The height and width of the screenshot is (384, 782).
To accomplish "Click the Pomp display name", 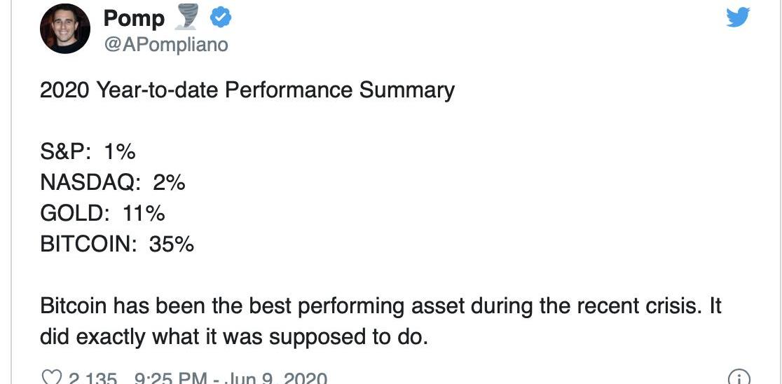I will tap(134, 18).
